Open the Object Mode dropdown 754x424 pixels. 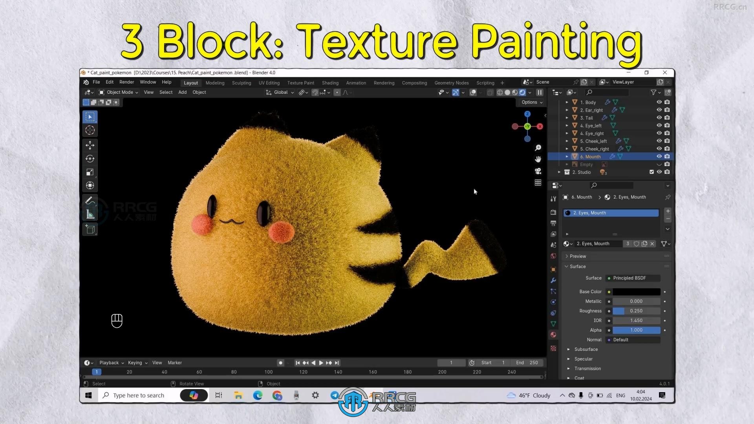pyautogui.click(x=119, y=92)
